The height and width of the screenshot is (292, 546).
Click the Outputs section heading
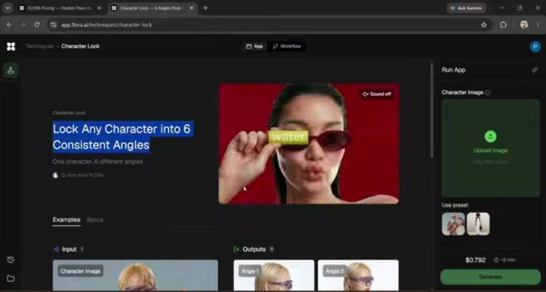[254, 249]
